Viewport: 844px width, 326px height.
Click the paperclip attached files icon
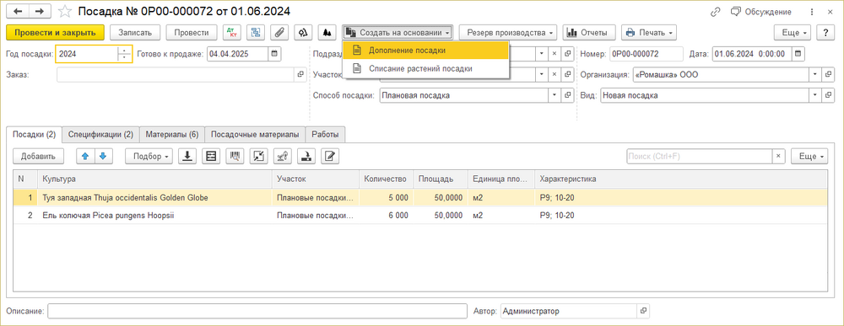tap(279, 32)
